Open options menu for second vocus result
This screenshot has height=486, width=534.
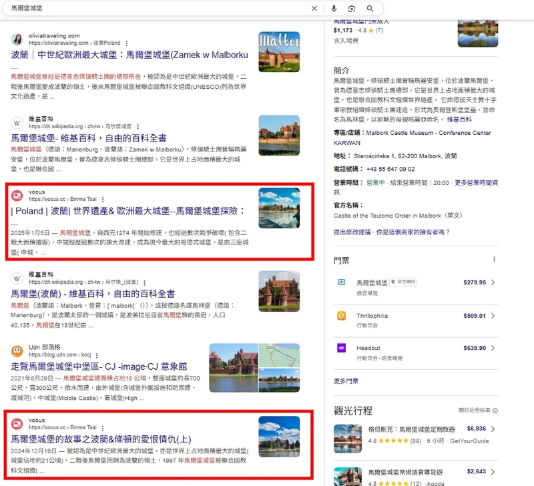pyautogui.click(x=103, y=428)
